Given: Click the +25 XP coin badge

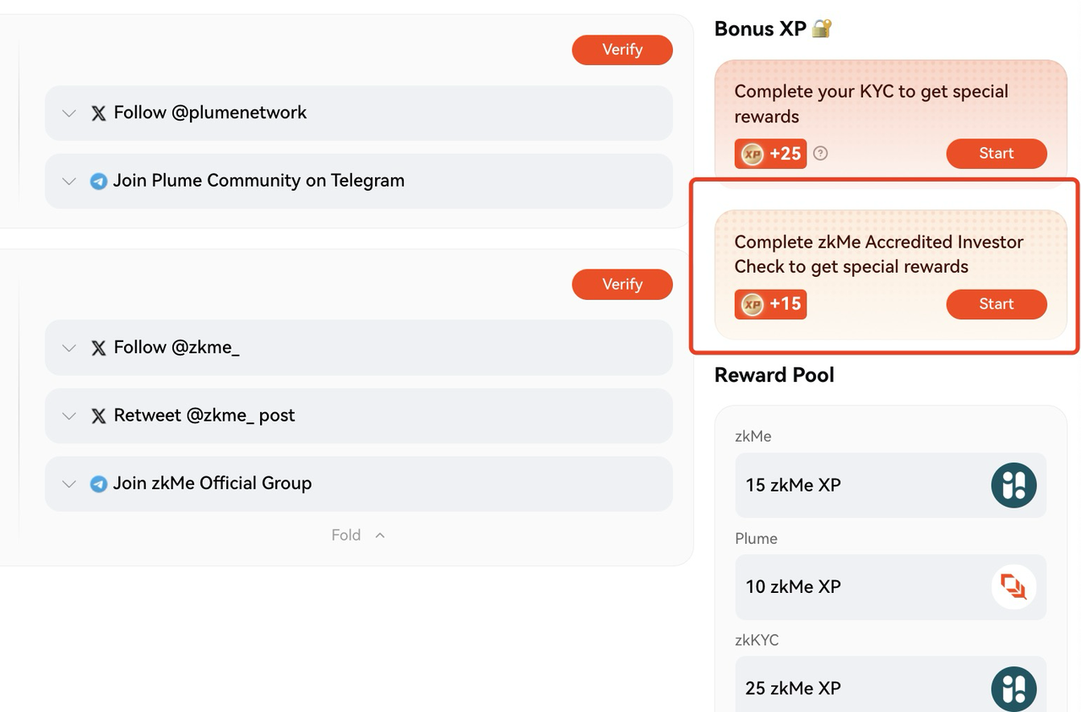Looking at the screenshot, I should point(770,154).
